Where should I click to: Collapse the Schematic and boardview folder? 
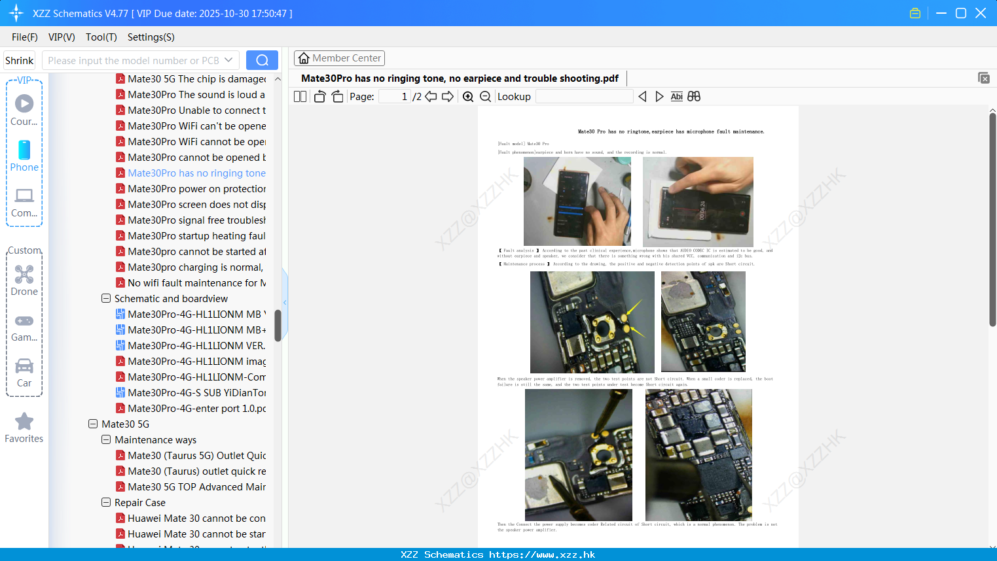(x=106, y=298)
